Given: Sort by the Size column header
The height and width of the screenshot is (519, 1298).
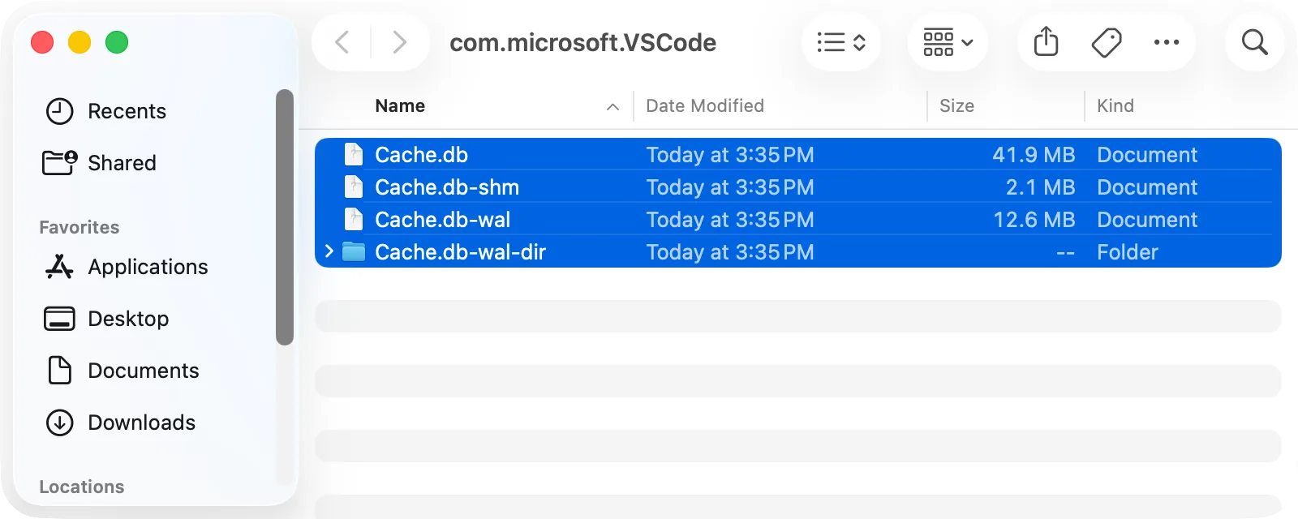Looking at the screenshot, I should (x=956, y=106).
